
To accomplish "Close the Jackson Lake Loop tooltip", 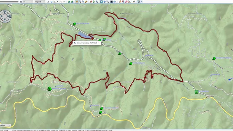I will click(x=99, y=43).
